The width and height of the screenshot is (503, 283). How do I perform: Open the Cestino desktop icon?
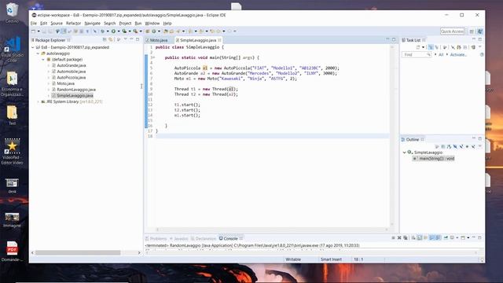pyautogui.click(x=13, y=13)
